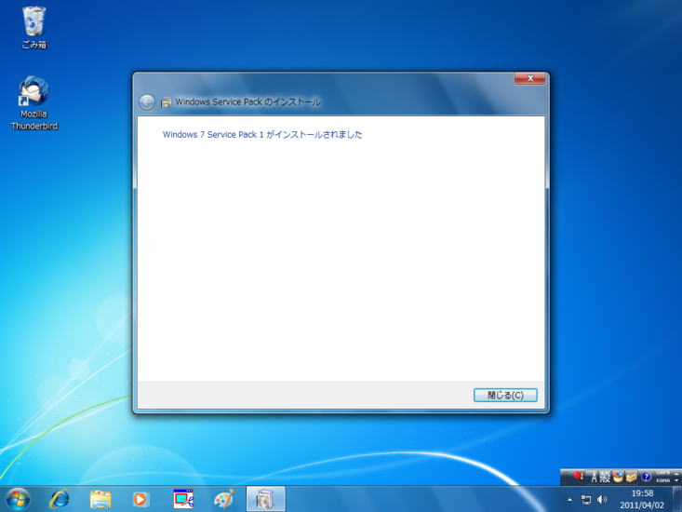Screen dimensions: 682x512
Task: Open the Snipping Tool taskbar icon
Action: point(183,499)
